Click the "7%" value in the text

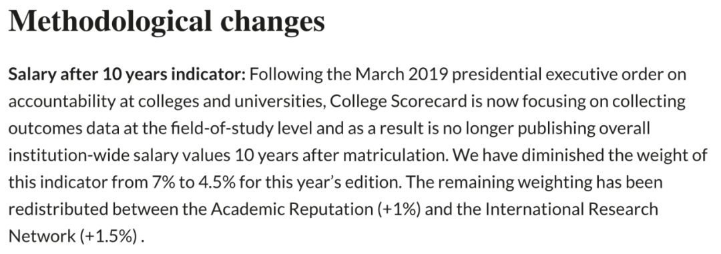[x=164, y=183]
